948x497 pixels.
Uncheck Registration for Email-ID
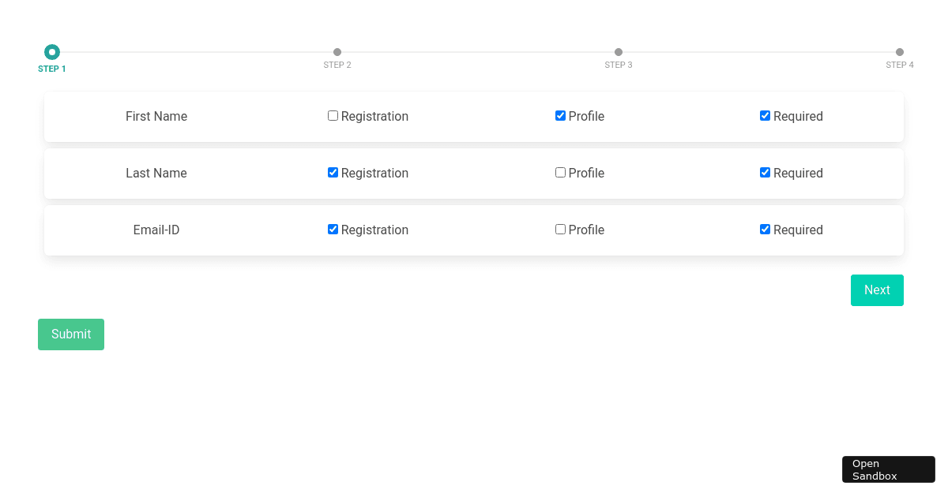(x=333, y=229)
